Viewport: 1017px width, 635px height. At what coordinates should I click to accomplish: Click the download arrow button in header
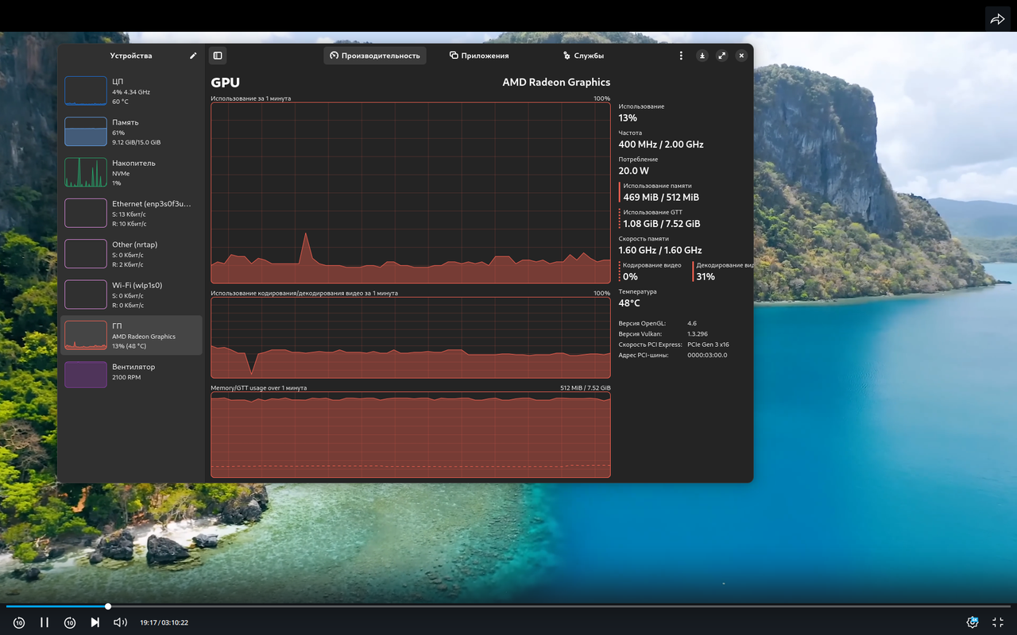702,56
